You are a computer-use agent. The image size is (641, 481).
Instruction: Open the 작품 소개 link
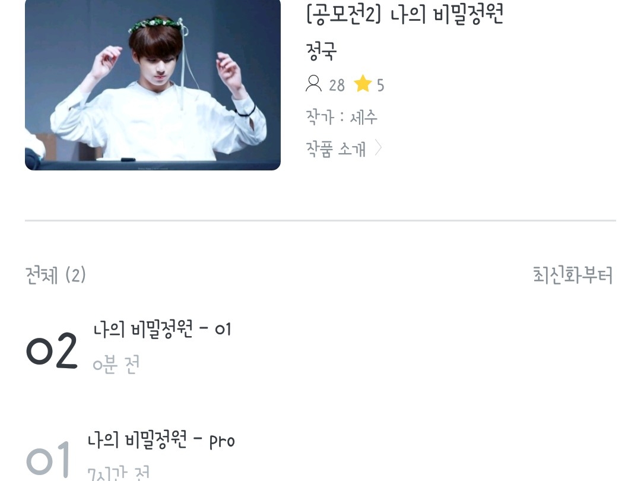335,149
